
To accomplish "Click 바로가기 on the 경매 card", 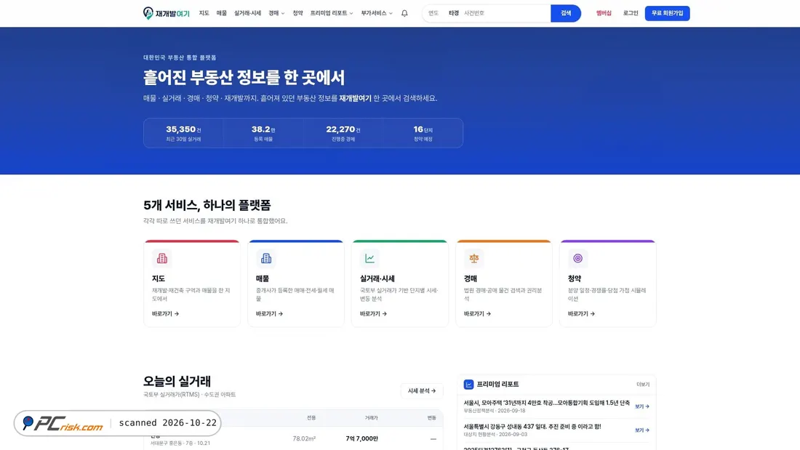I will click(x=478, y=314).
